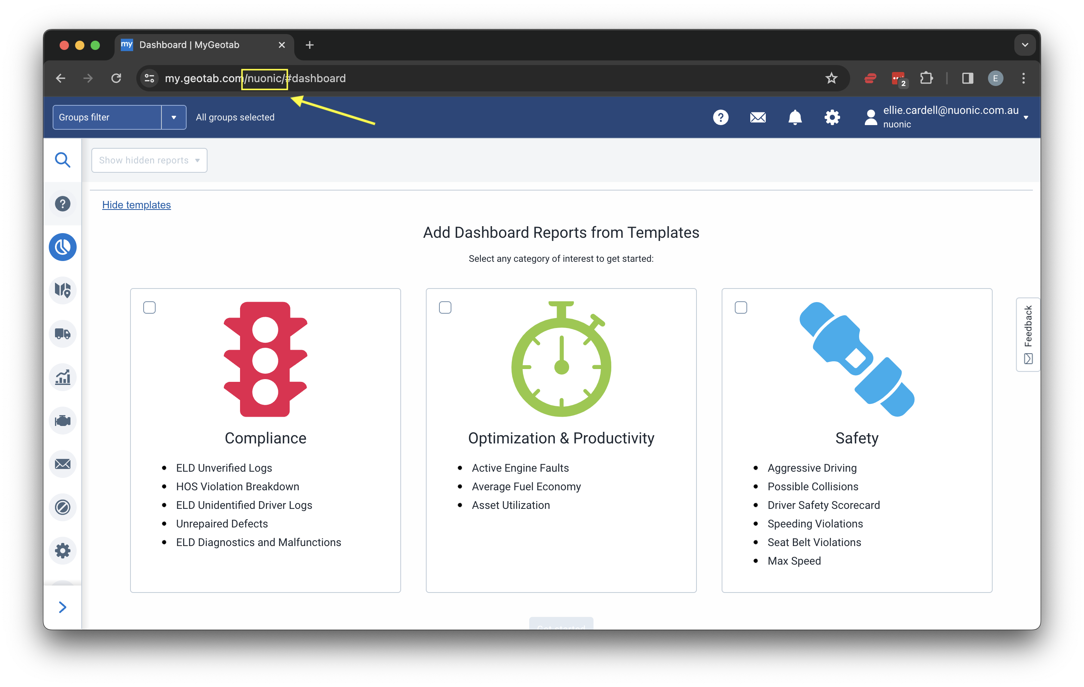This screenshot has width=1084, height=687.
Task: Open Show hidden reports dropdown
Action: [x=149, y=160]
